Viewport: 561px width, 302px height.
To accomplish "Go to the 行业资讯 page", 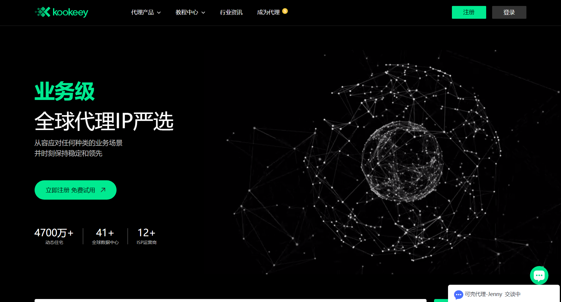I will [x=231, y=12].
